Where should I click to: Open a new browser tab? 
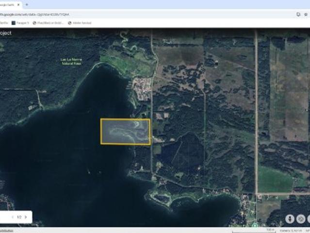27,4
